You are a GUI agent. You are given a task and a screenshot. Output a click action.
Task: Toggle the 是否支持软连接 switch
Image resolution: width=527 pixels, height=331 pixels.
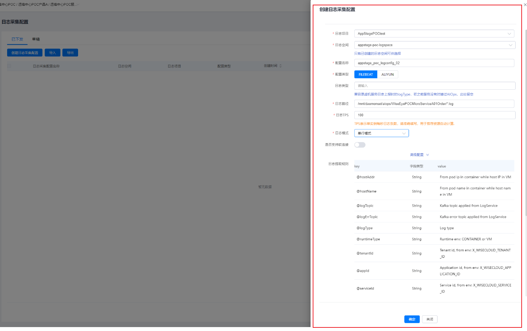(x=360, y=145)
